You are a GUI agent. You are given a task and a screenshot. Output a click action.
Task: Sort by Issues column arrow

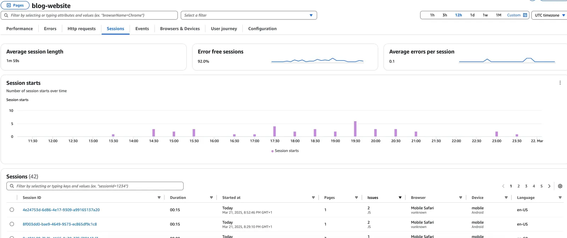[400, 198]
